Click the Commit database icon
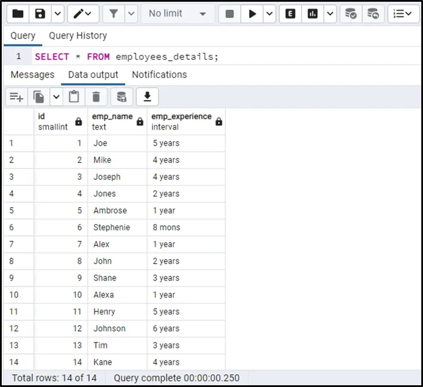423x387 pixels. pos(351,14)
